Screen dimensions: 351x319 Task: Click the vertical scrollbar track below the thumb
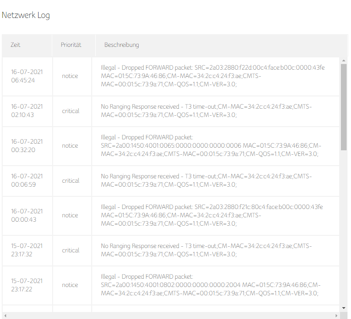[344, 228]
